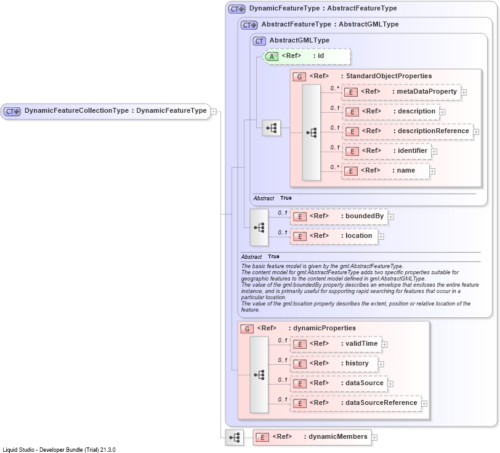
Task: Expand the descriptionReference element
Action: click(476, 132)
